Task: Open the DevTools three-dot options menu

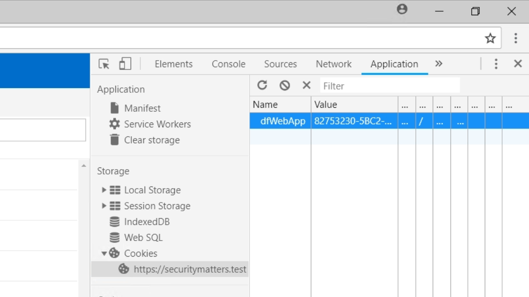Action: coord(496,64)
